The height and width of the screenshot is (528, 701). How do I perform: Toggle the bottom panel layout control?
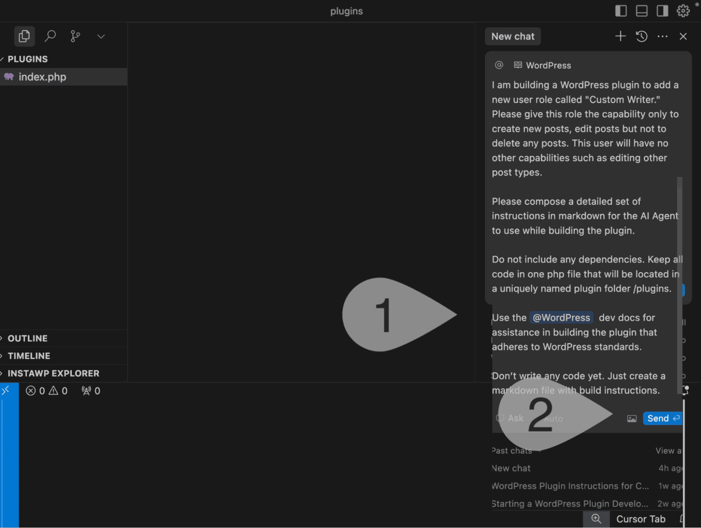pos(641,10)
